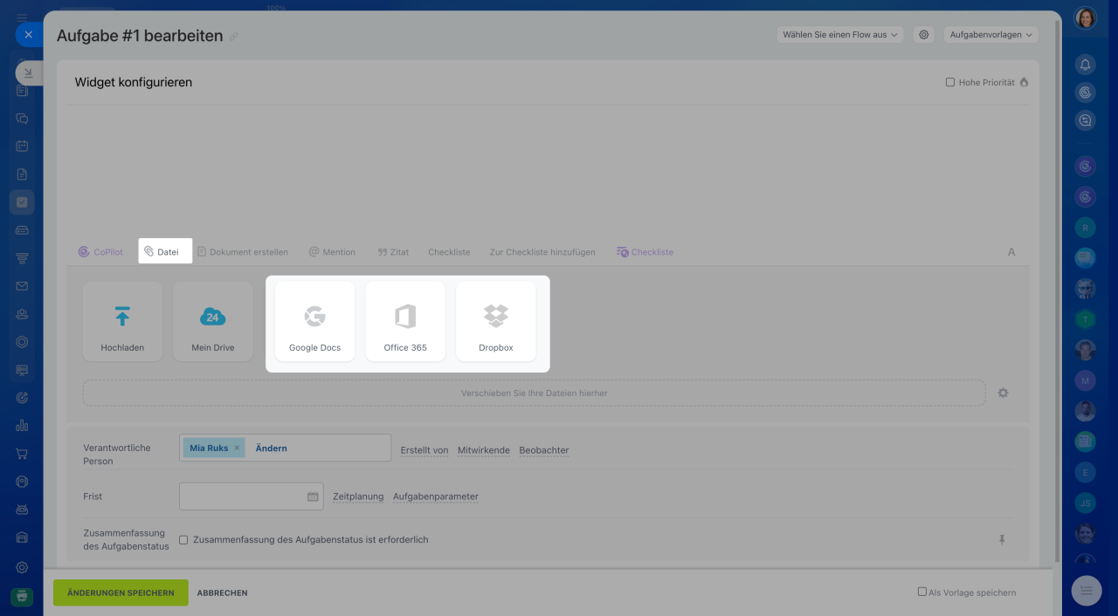This screenshot has width=1118, height=616.
Task: Open the Mein Drive cloud tile
Action: point(213,321)
